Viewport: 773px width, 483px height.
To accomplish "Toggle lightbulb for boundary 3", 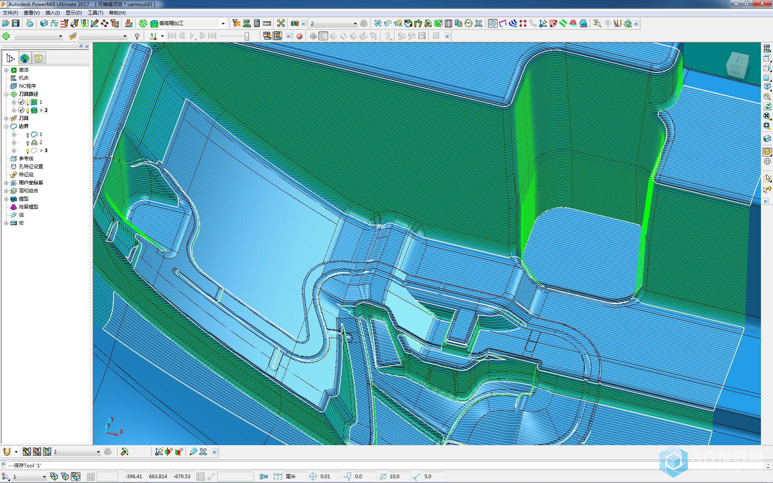I will pyautogui.click(x=28, y=151).
